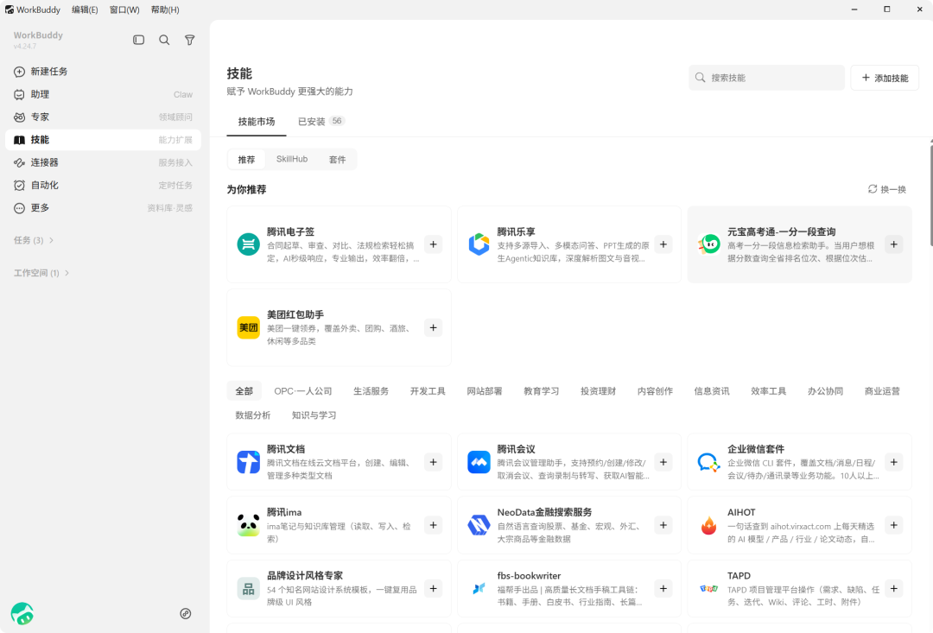Screen dimensions: 933x633
Task: Open the 更多 item in sidebar
Action: click(103, 207)
